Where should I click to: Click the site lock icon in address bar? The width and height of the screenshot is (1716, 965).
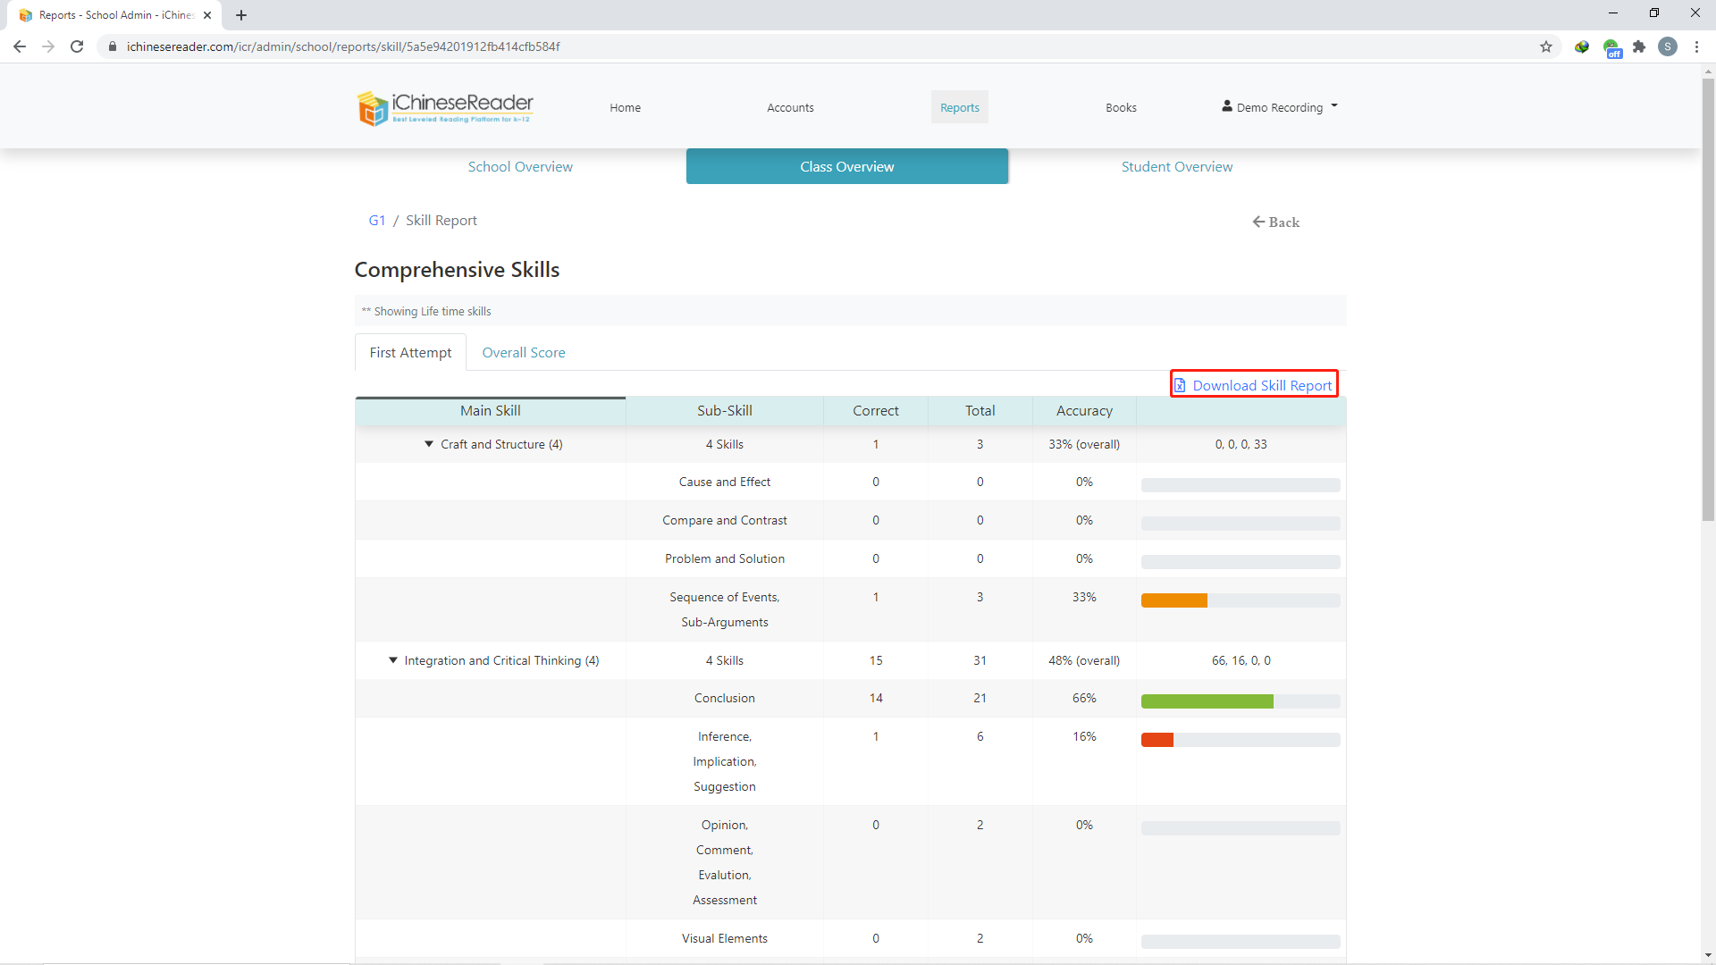(x=113, y=46)
